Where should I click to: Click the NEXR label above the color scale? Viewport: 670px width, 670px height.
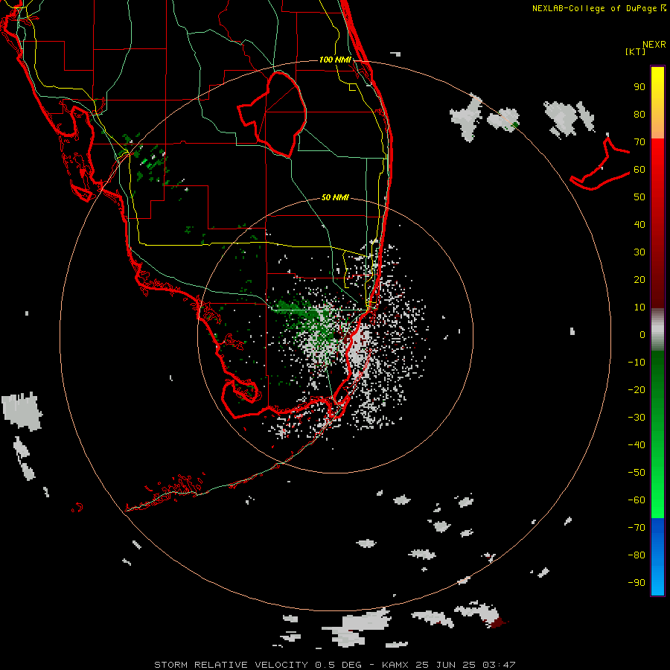[x=654, y=45]
